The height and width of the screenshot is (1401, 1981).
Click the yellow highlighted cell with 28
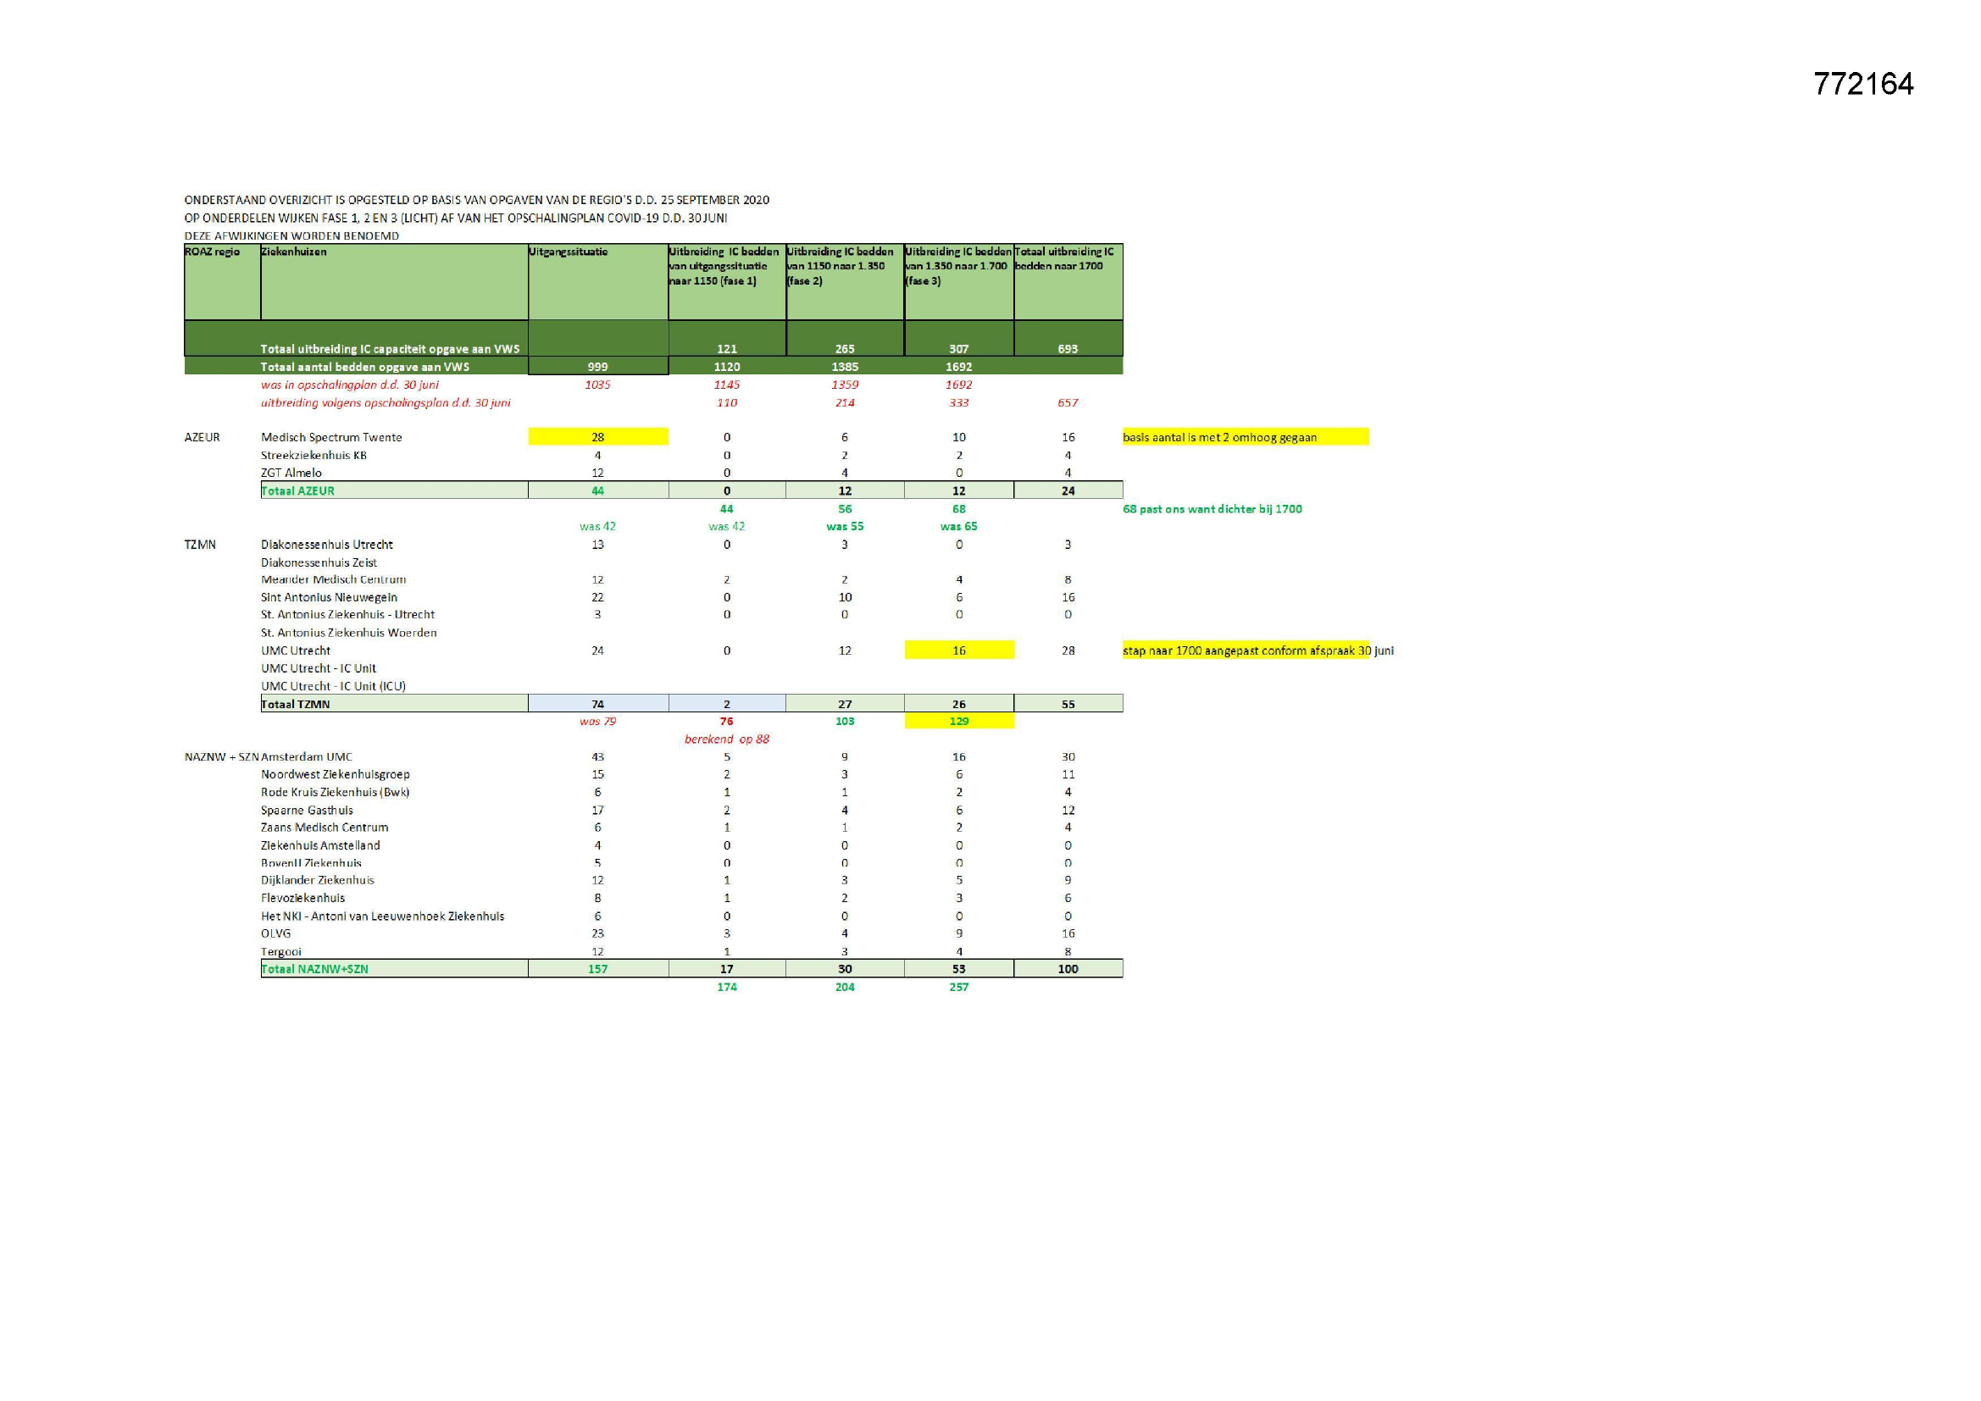click(597, 437)
